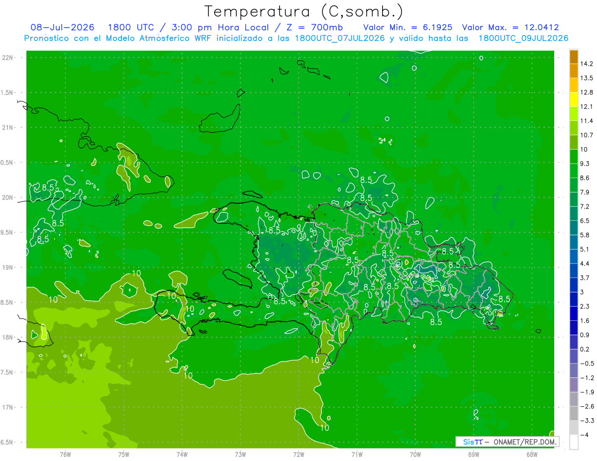This screenshot has width=597, height=461.
Task: Click the '4.4' color bar value
Action: [x=586, y=264]
